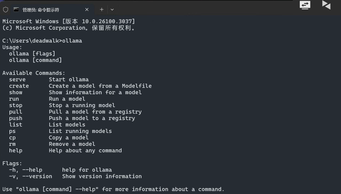Click the typed 'ollama' command on the prompt line
The width and height of the screenshot is (341, 194).
pyautogui.click(x=72, y=41)
